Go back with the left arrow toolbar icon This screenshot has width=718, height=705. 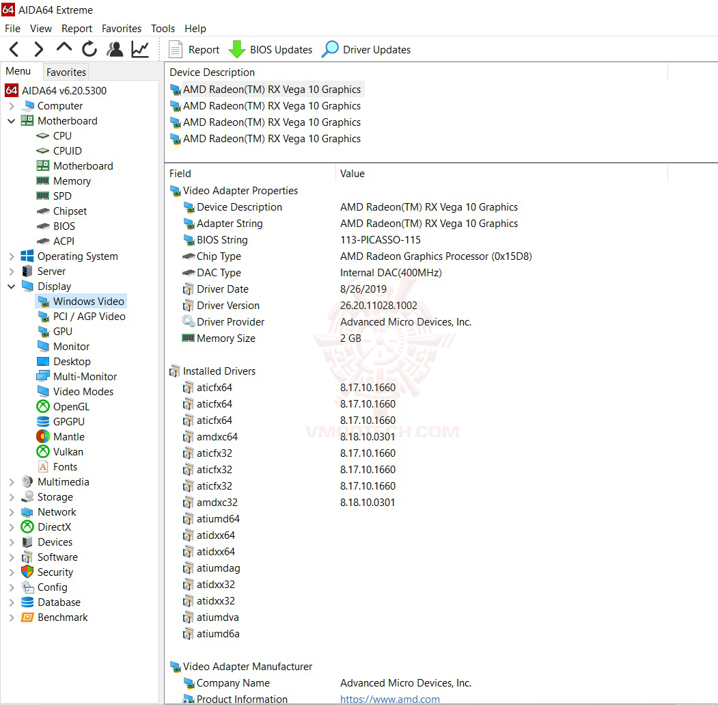tap(14, 49)
